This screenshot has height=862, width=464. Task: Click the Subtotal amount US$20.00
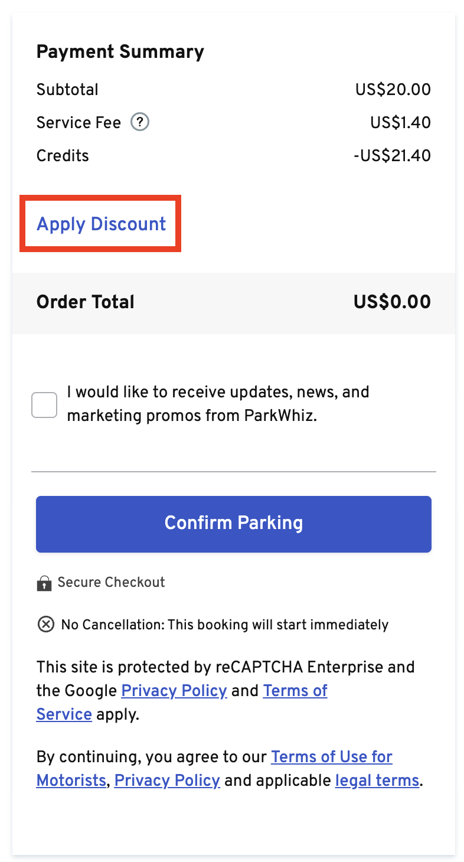[x=393, y=90]
